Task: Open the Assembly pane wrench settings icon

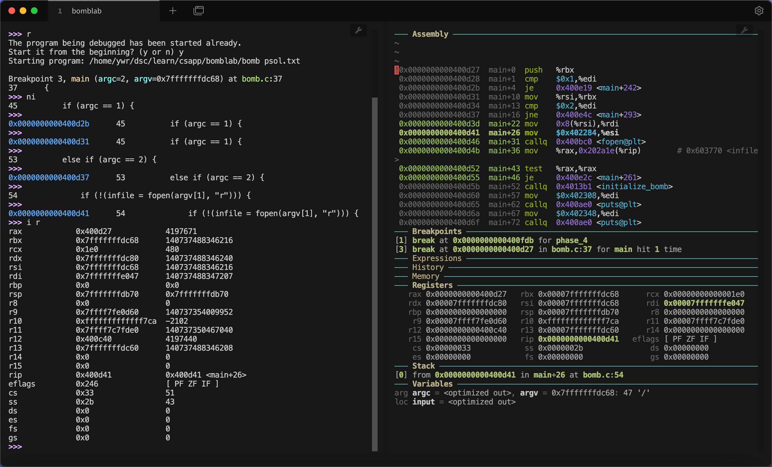Action: [745, 30]
